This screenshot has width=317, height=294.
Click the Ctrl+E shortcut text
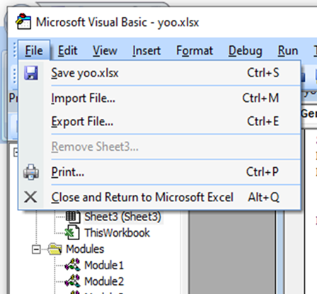coord(263,121)
